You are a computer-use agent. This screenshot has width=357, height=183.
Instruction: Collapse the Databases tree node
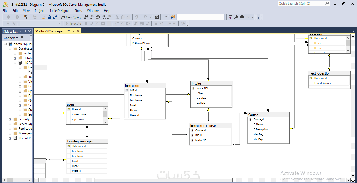coord(10,49)
